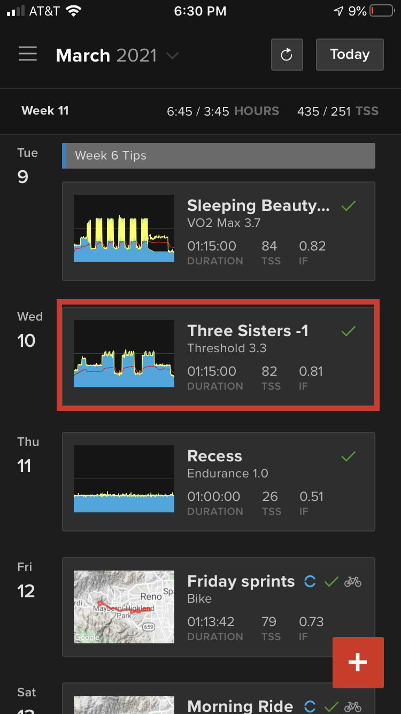Tap the Morning Ride bike icon
Viewport: 401px width, 714px height.
coord(353,706)
